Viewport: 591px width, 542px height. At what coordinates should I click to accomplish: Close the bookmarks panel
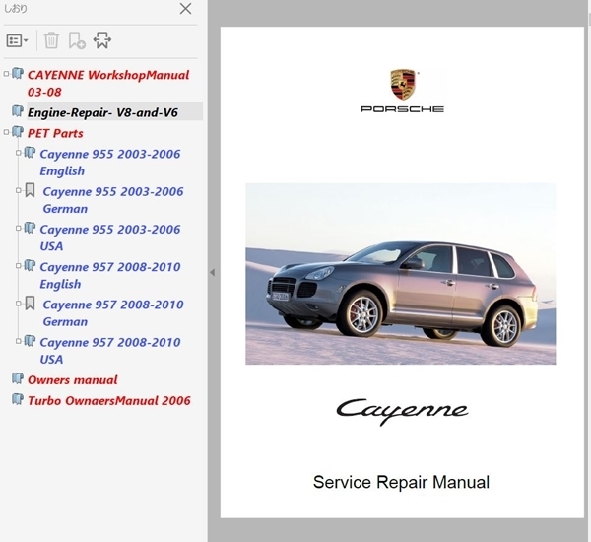tap(185, 9)
